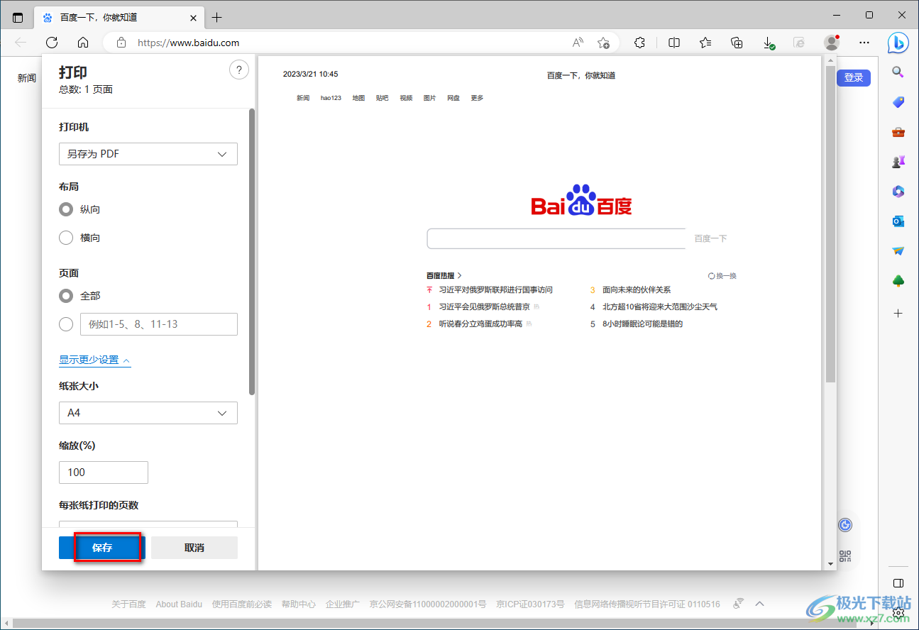Click the 关于百度 footer link
Screen dimensions: 919x630
128,604
